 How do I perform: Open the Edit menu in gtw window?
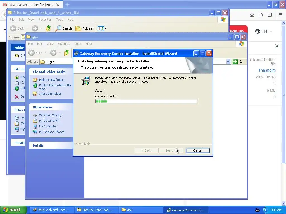40,44
